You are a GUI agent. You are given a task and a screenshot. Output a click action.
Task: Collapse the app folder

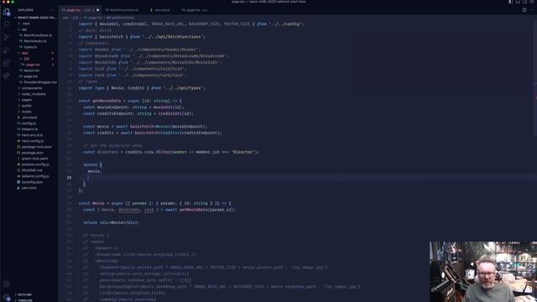pos(24,53)
